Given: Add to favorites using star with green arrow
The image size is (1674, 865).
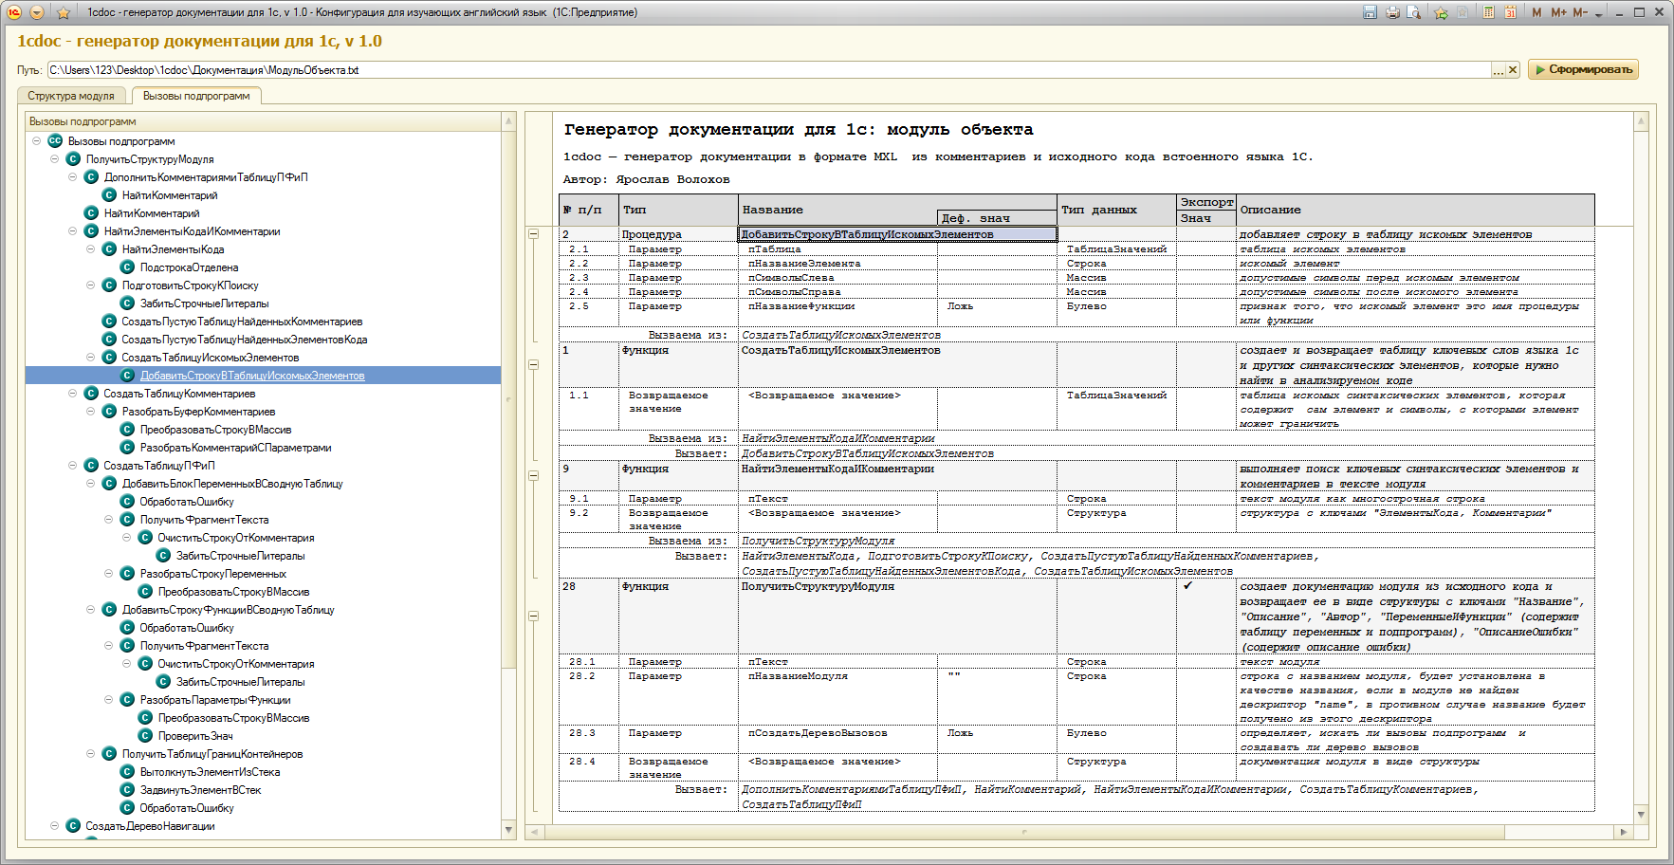Looking at the screenshot, I should tap(1441, 12).
